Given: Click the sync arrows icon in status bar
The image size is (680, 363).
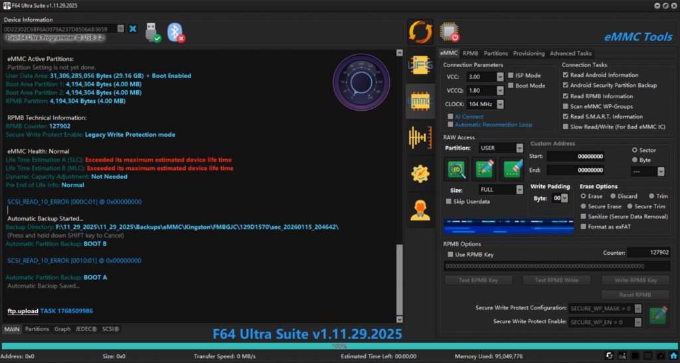Looking at the screenshot, I should (610, 356).
